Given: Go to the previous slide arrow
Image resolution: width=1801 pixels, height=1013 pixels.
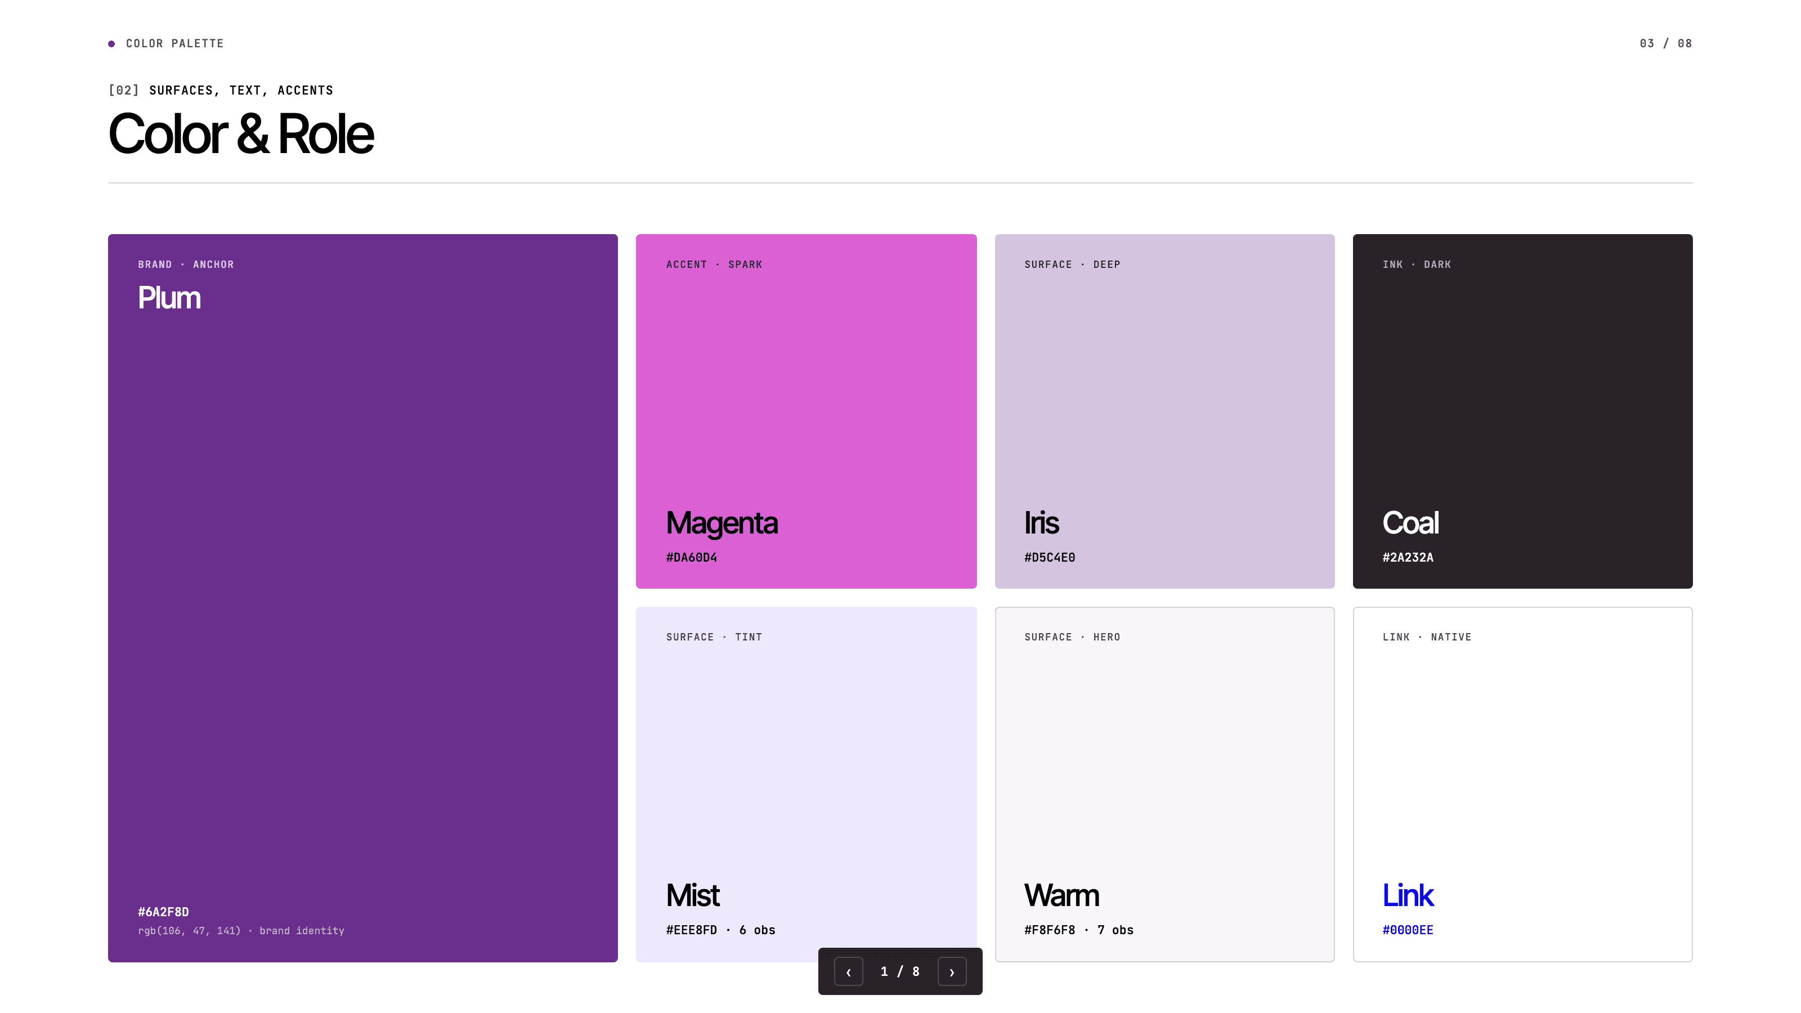Looking at the screenshot, I should coord(848,972).
